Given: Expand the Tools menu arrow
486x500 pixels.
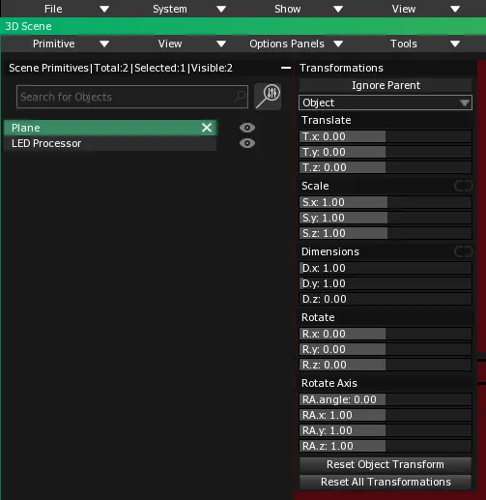Looking at the screenshot, I should pos(455,44).
